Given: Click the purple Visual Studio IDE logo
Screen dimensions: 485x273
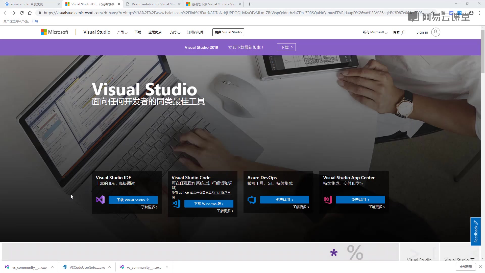Looking at the screenshot, I should pyautogui.click(x=100, y=200).
